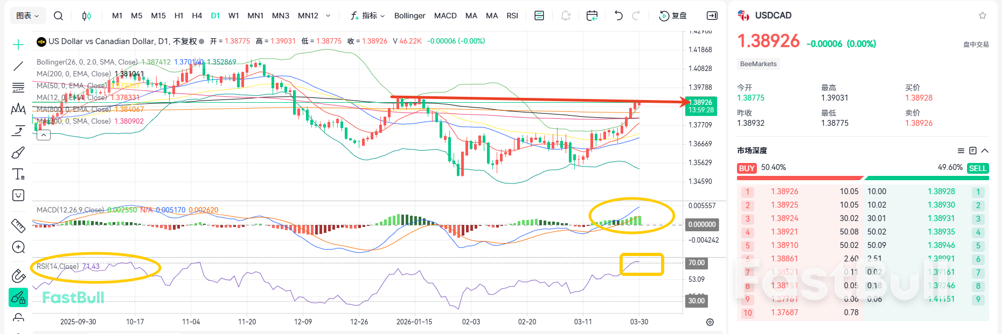Star USDCAD as a favorite
1002x334 pixels.
[982, 16]
